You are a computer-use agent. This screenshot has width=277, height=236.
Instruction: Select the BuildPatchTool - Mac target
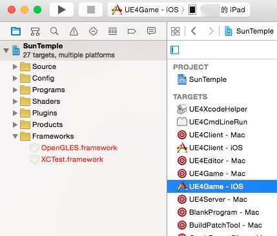(x=222, y=225)
